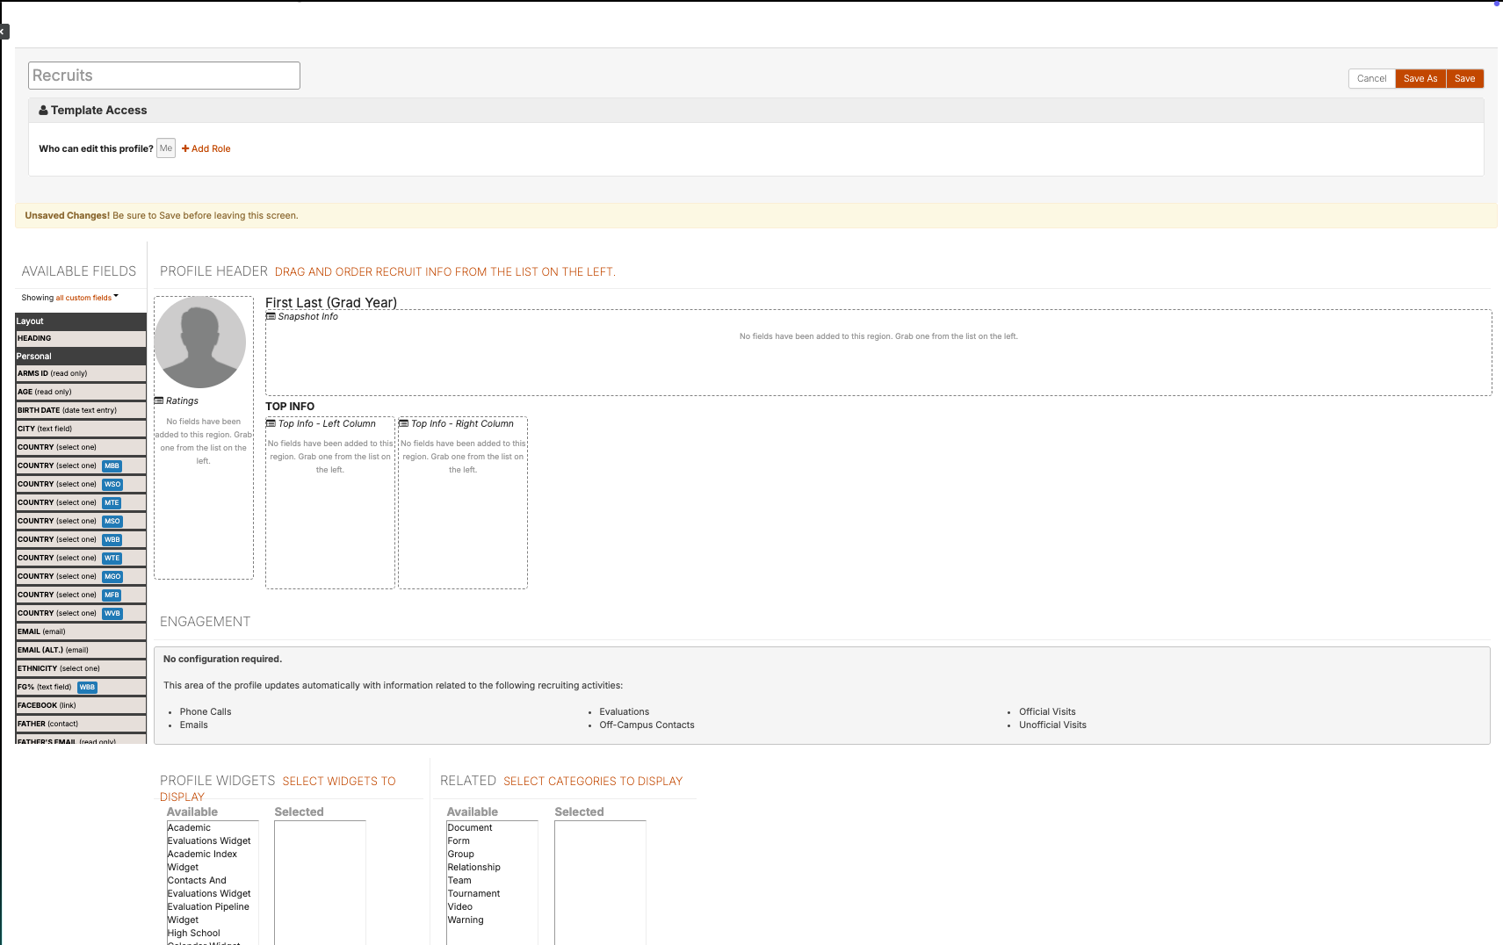
Task: Click the MTE badge on COUNTRY field
Action: coord(112,503)
